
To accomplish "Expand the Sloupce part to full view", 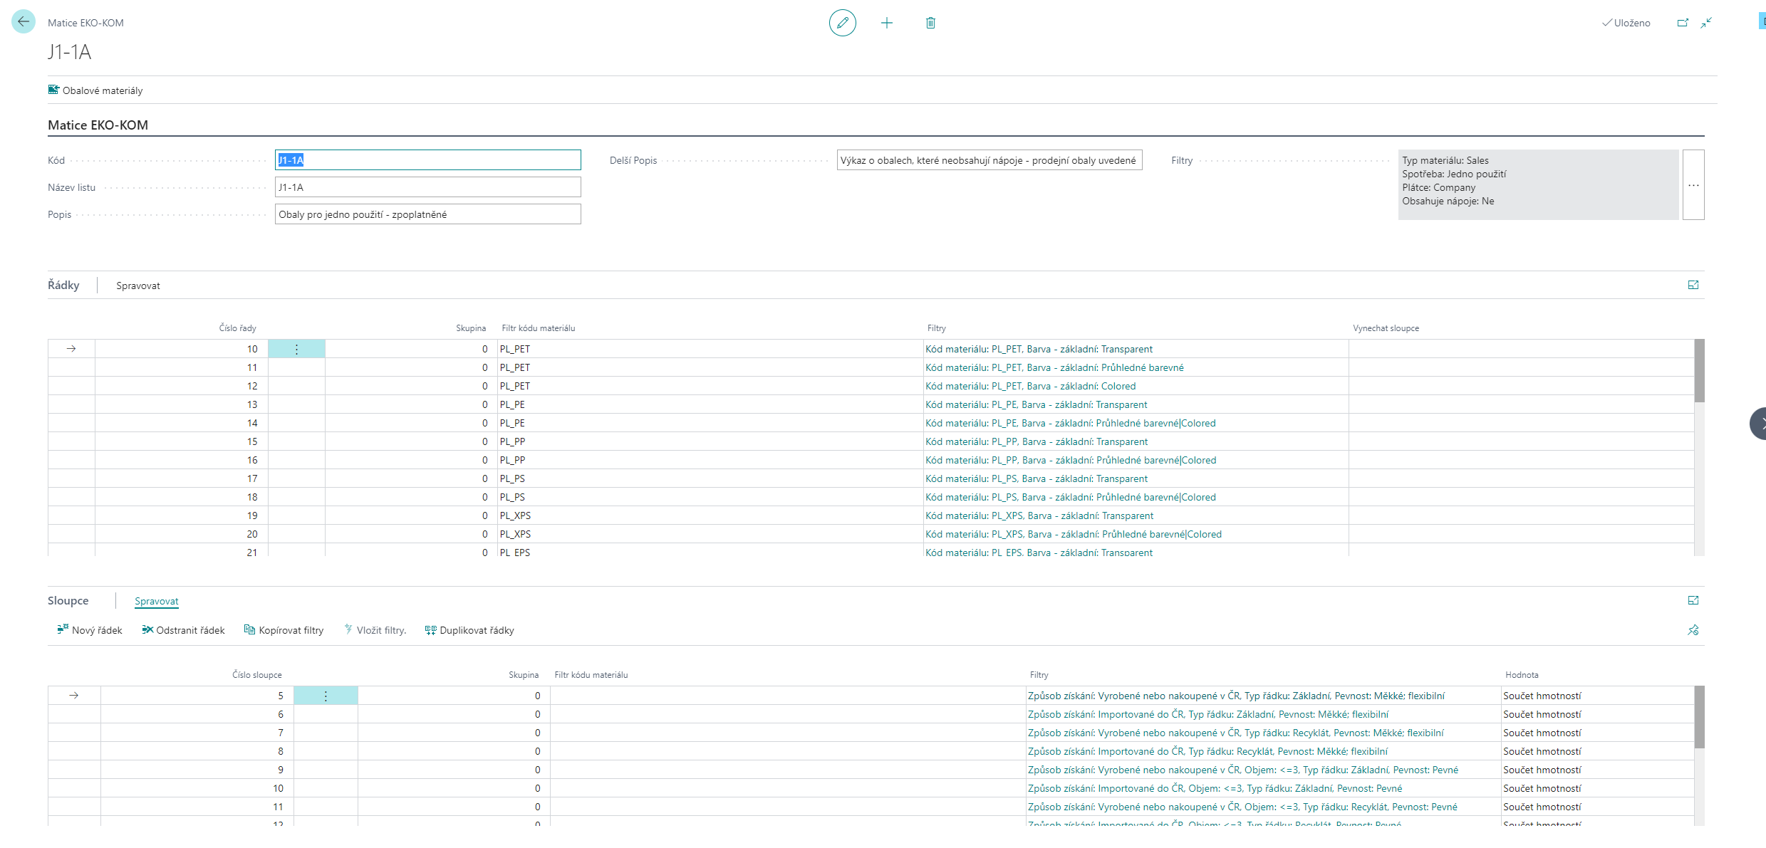I will 1693,600.
